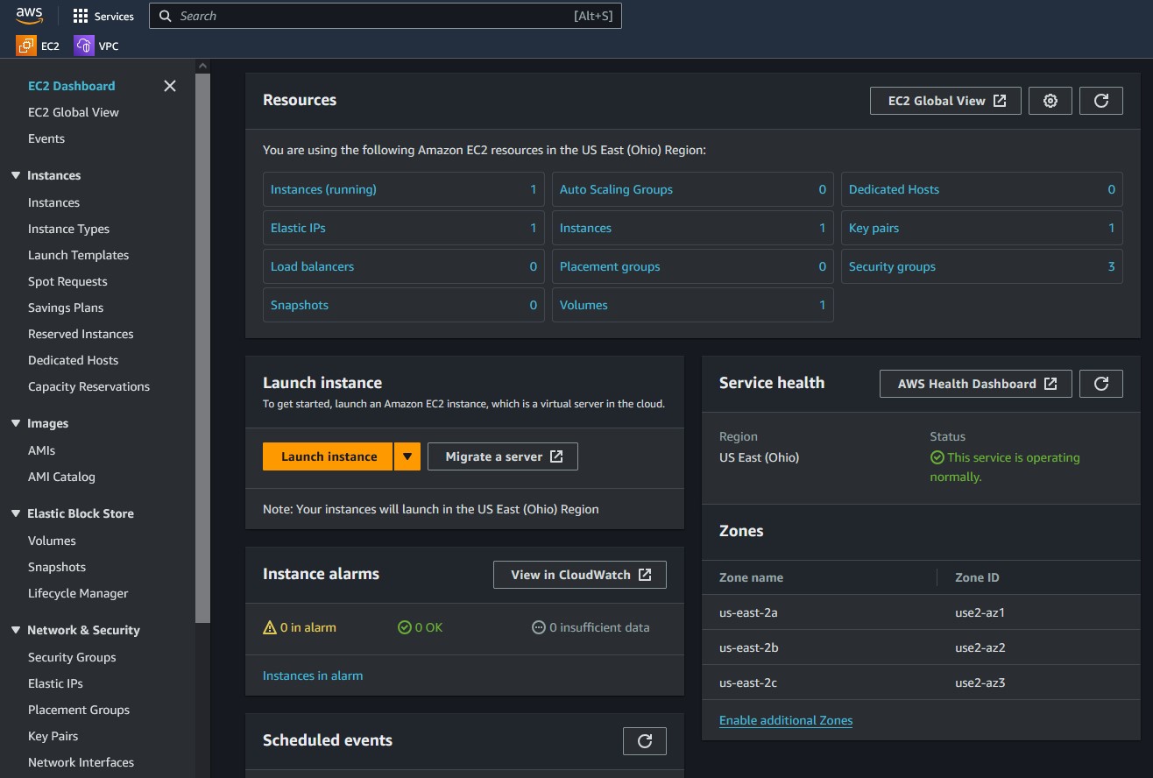Screen dimensions: 1153x778
Task: Collapse the Network & Security section
Action: pyautogui.click(x=16, y=630)
